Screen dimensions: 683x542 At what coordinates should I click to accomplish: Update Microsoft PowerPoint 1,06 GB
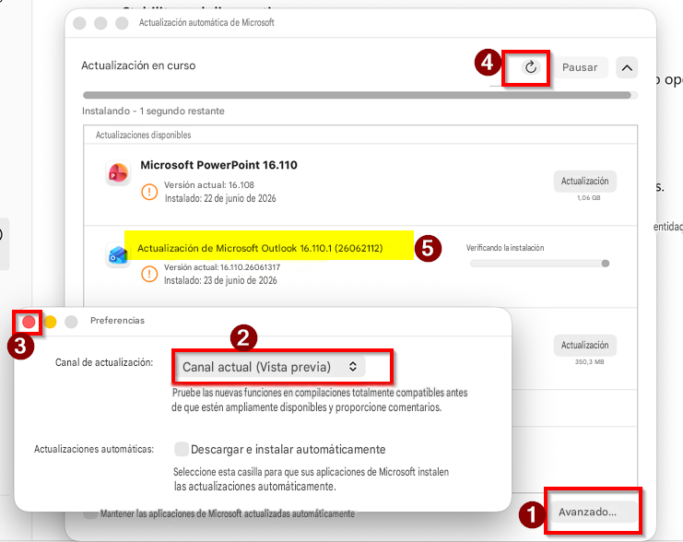pos(585,182)
